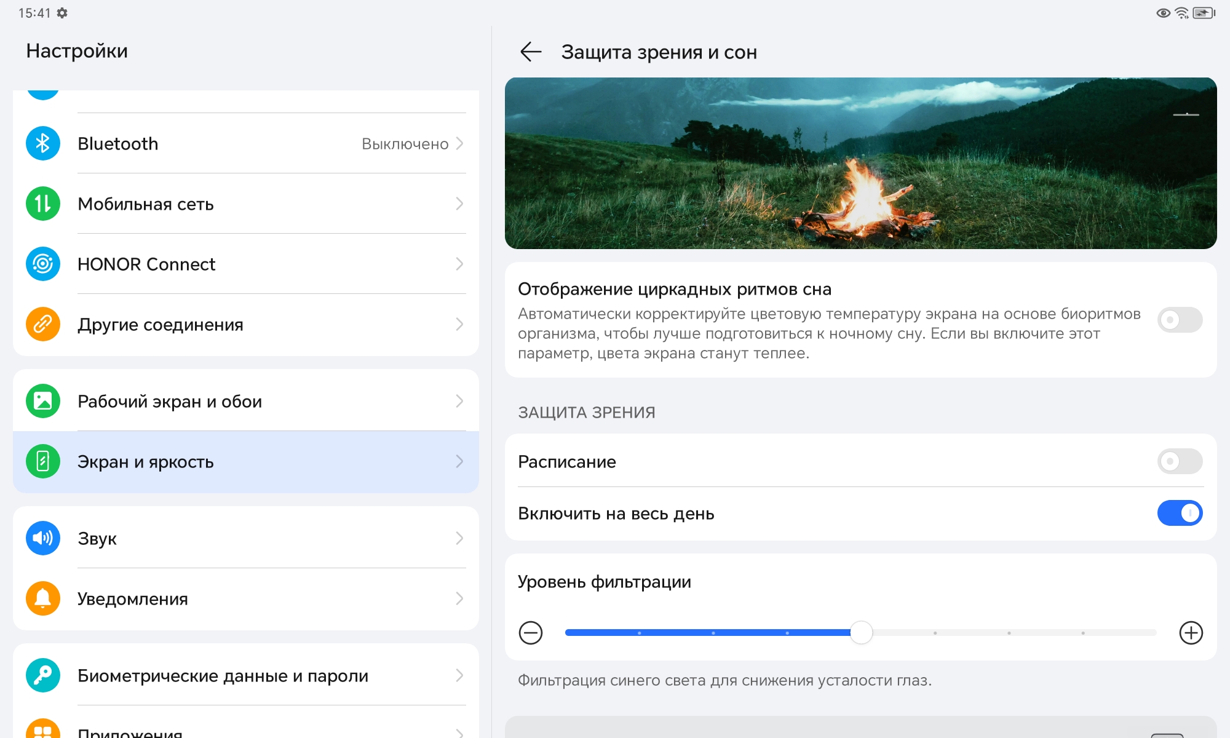This screenshot has height=738, width=1230.
Task: Tap the HONOR Connect icon
Action: (x=42, y=264)
